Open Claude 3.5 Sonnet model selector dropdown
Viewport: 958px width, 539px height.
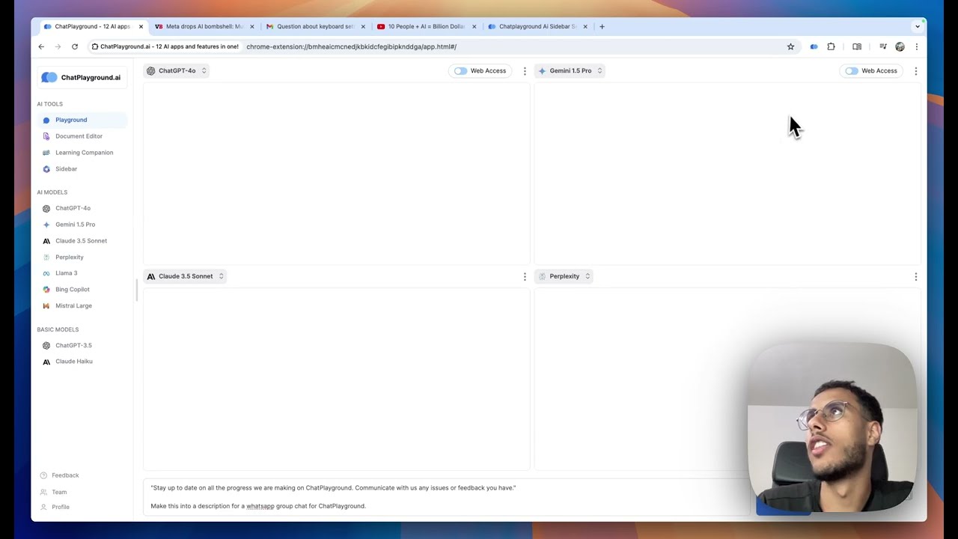point(185,276)
